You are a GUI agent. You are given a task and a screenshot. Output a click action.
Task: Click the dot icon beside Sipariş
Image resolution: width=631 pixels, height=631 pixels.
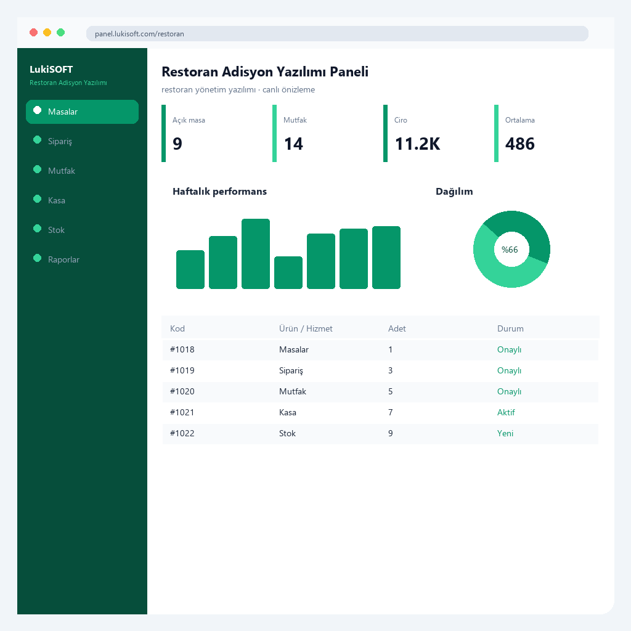tap(37, 140)
